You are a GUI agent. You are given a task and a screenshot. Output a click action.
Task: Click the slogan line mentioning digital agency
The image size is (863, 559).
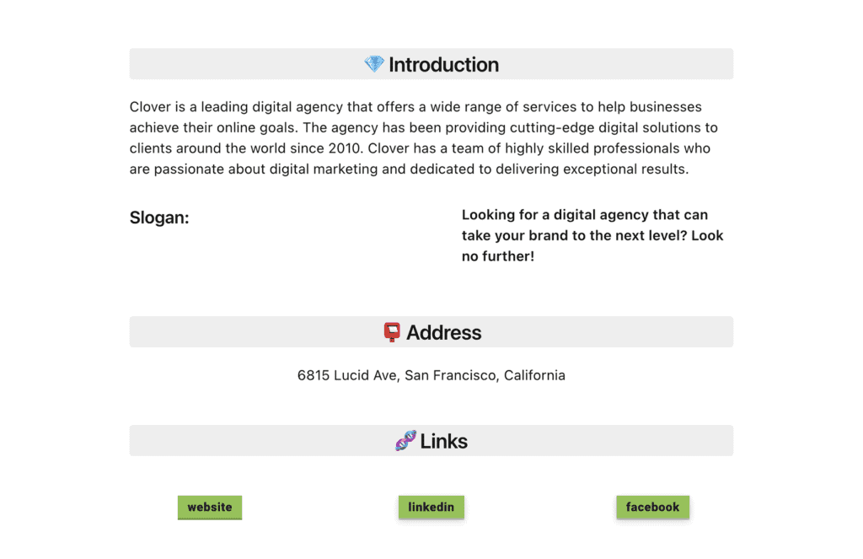click(x=585, y=215)
